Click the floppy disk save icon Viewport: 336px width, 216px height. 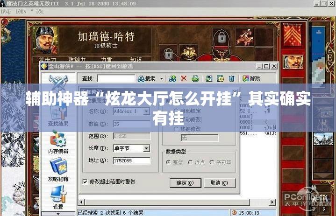pos(209,79)
